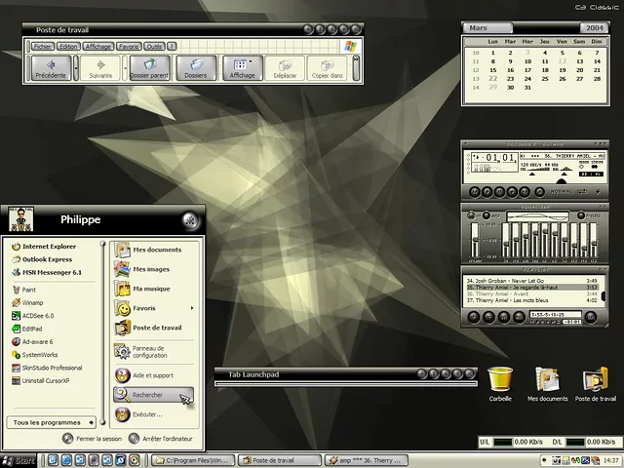Open Mes images folder in start menu
Screen dimensions: 624x468
(x=150, y=269)
